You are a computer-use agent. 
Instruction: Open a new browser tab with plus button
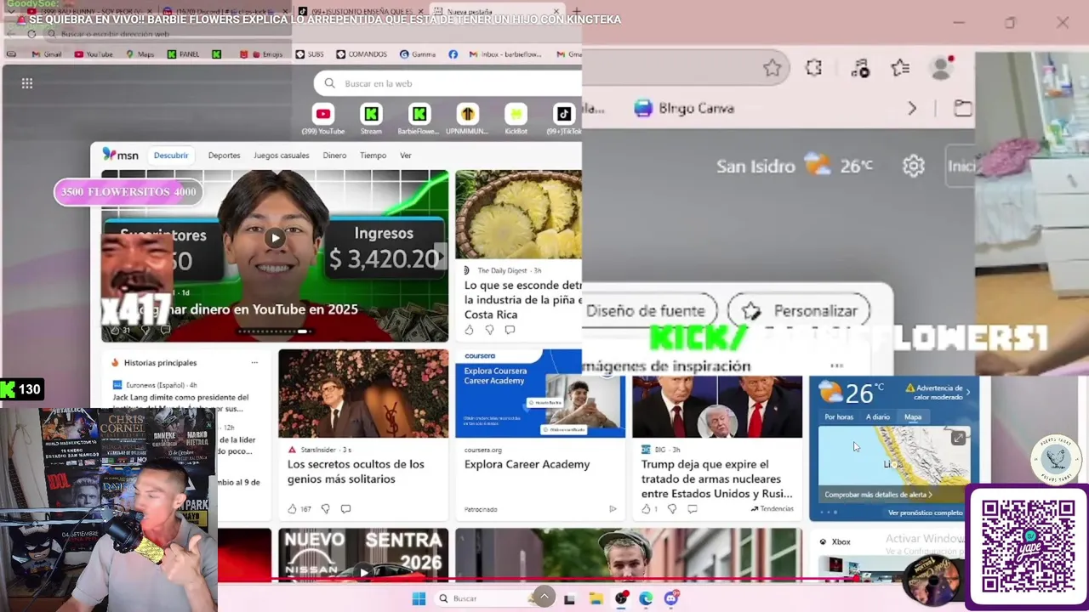coord(576,11)
